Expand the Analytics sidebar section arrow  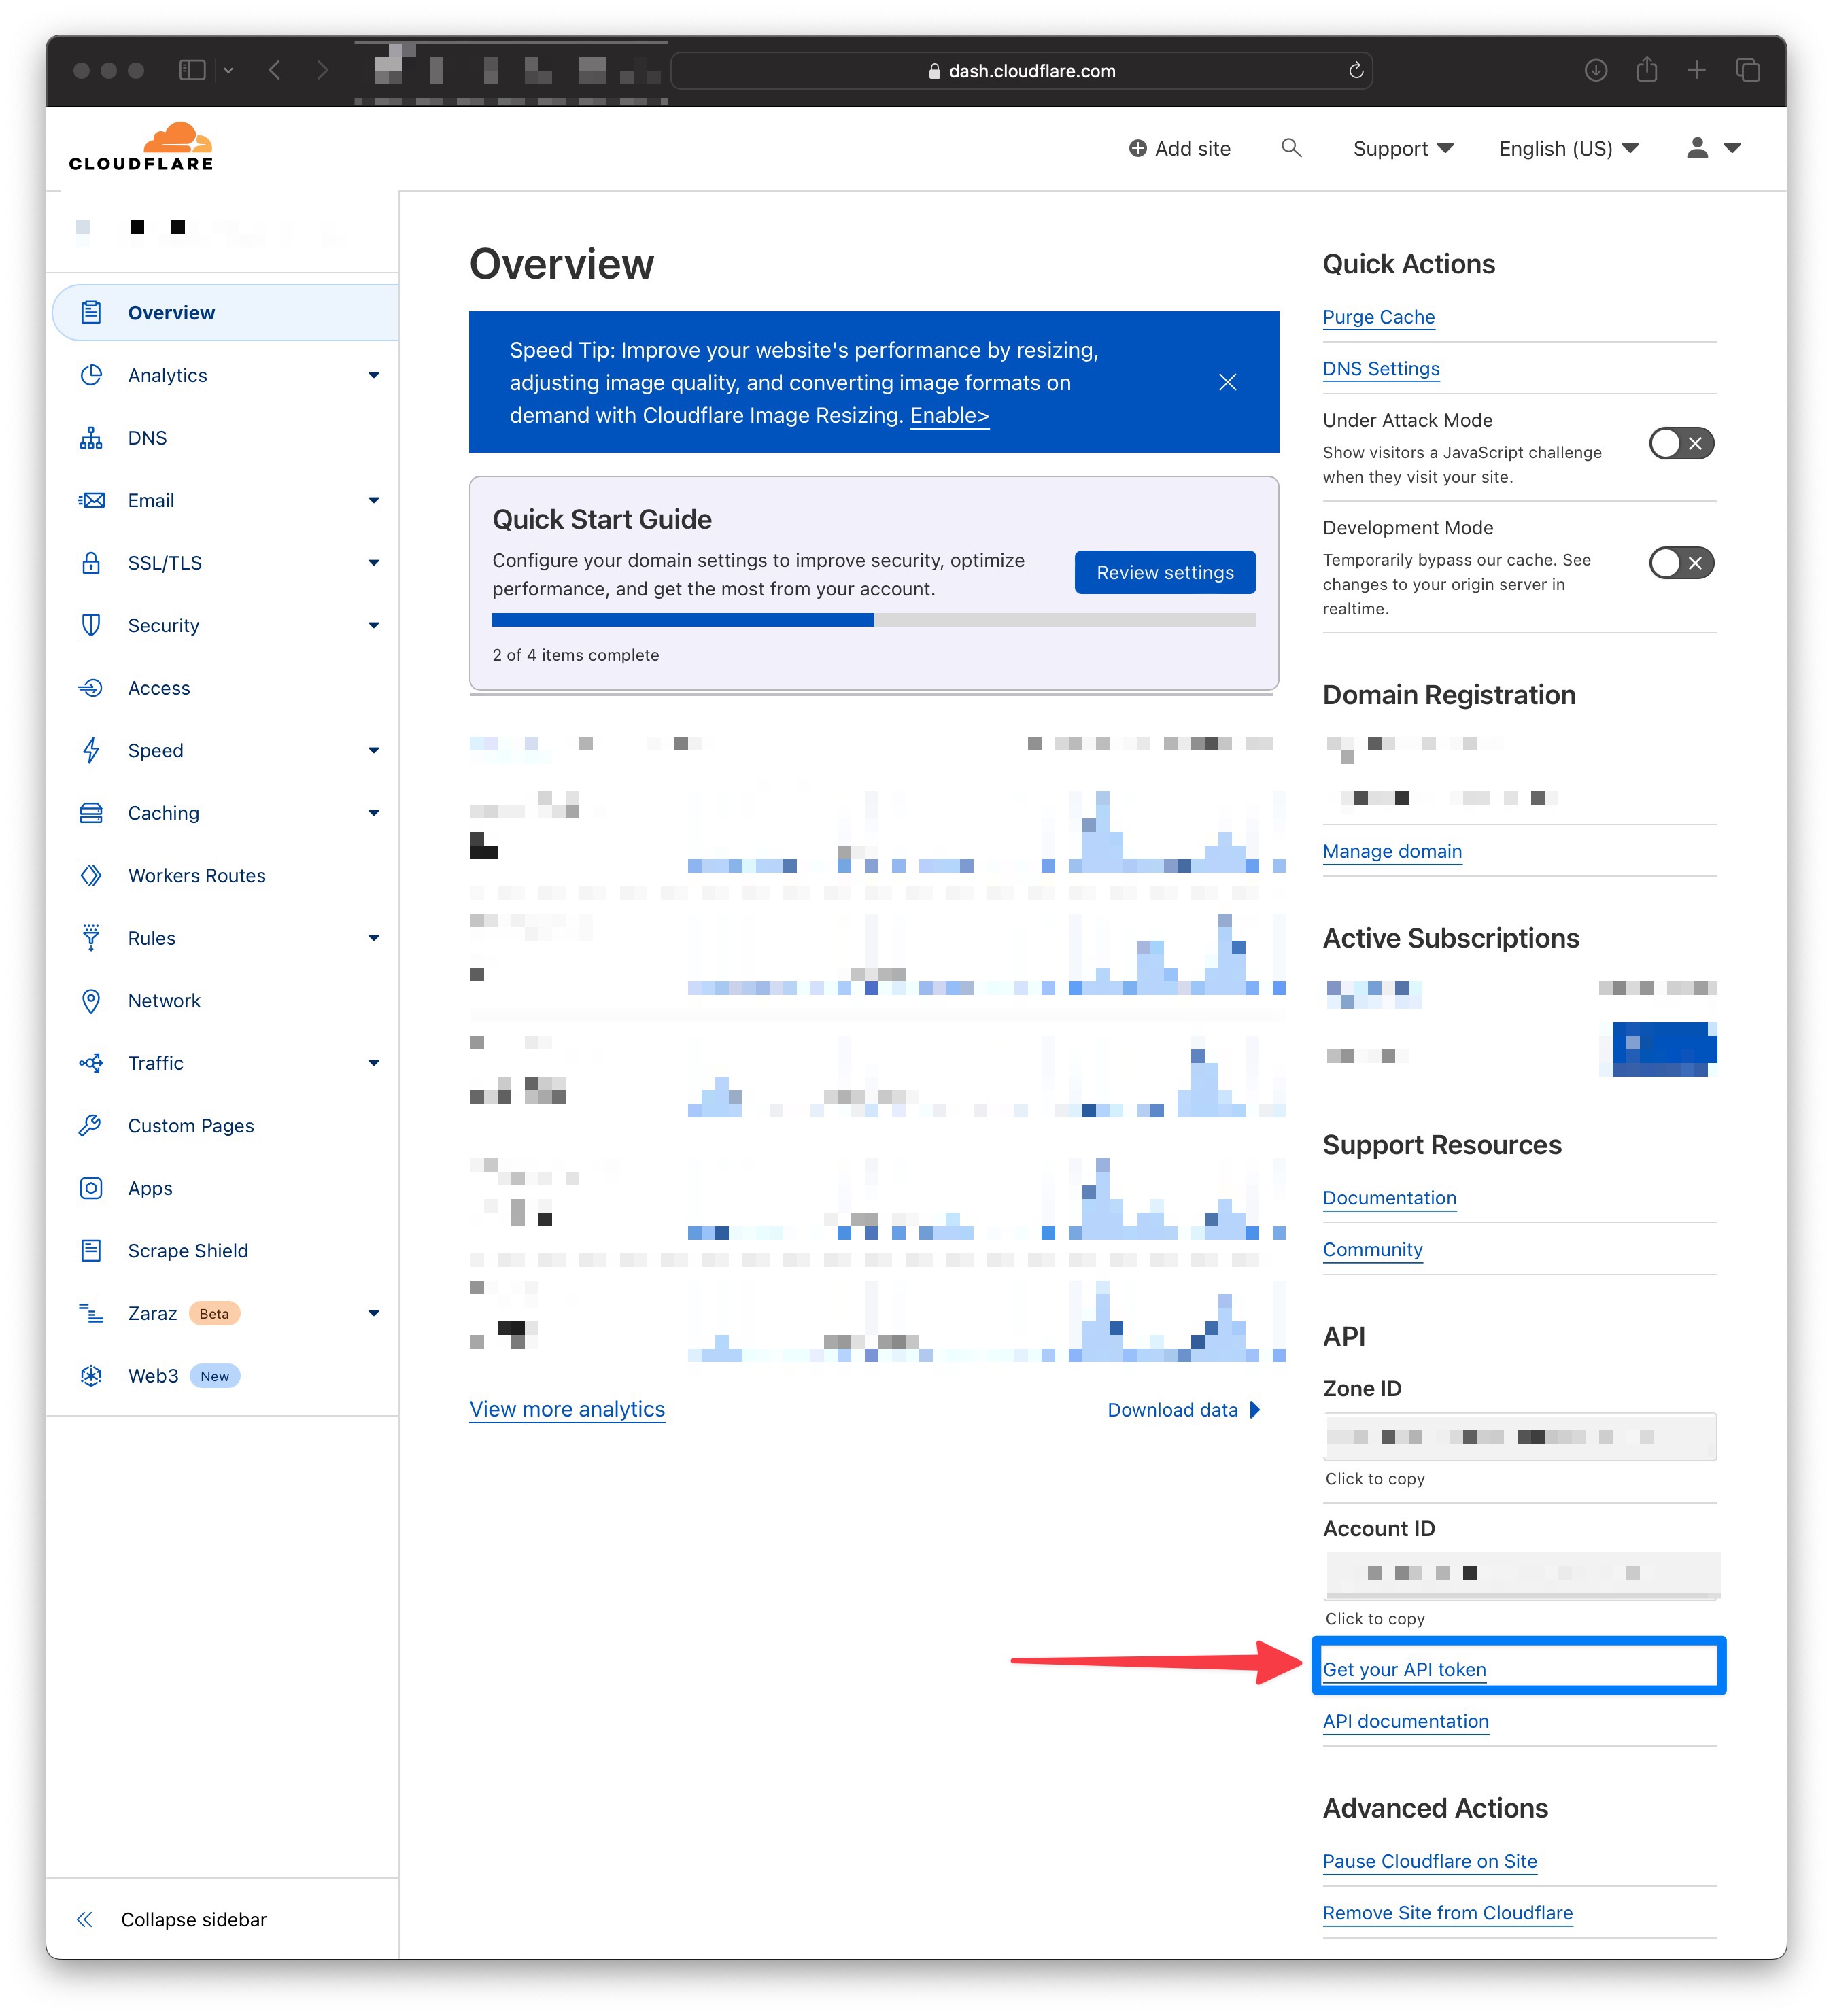373,375
